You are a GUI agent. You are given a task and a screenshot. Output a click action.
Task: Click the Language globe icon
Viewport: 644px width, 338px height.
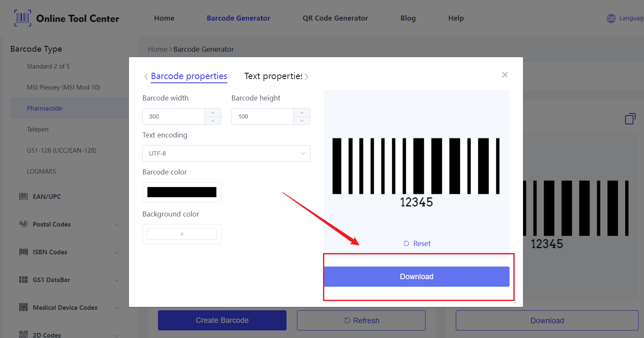click(611, 18)
